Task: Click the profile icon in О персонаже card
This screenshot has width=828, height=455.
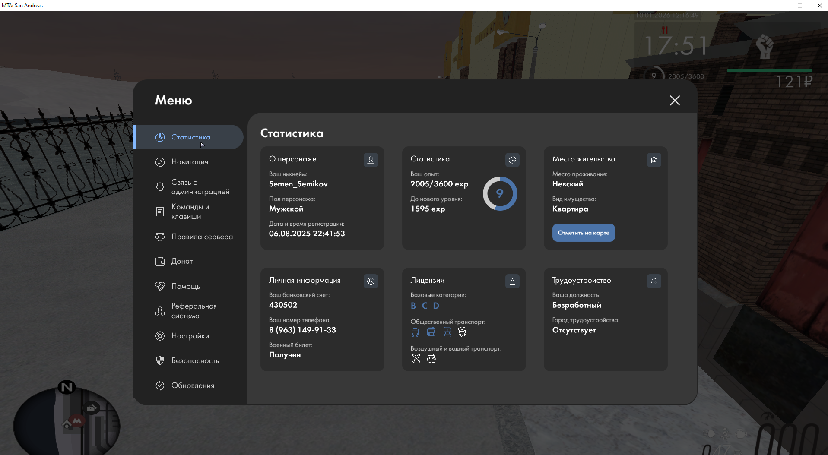Action: point(371,160)
